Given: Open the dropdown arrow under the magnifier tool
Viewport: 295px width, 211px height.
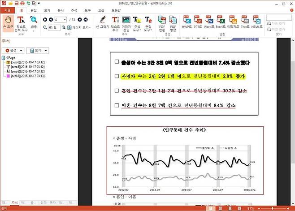Looking at the screenshot, I should (x=34, y=31).
